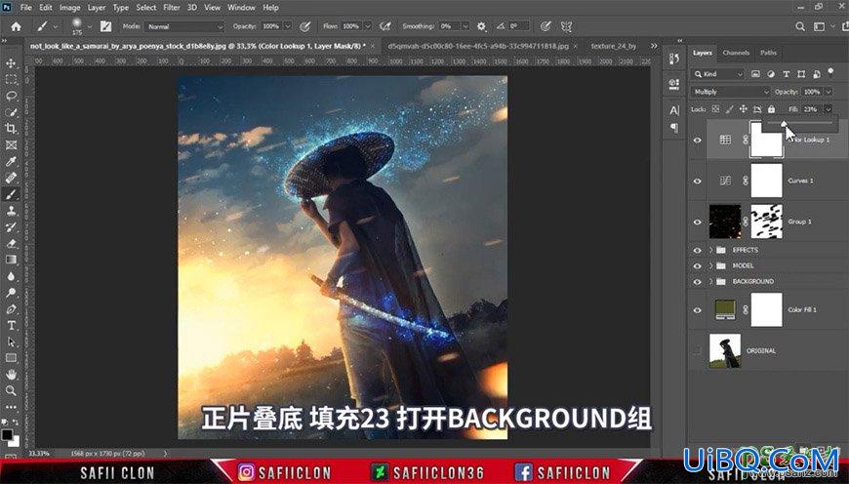849x484 pixels.
Task: Open the Filter menu
Action: click(172, 8)
